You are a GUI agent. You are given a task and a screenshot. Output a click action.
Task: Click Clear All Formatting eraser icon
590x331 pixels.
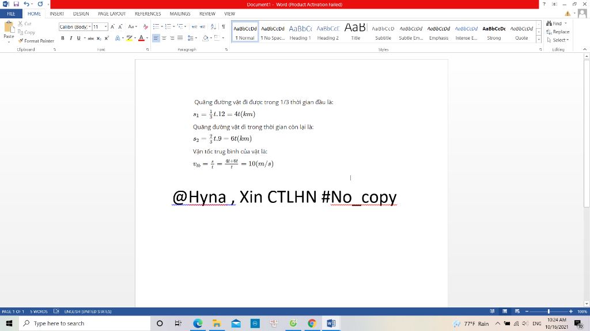[145, 26]
